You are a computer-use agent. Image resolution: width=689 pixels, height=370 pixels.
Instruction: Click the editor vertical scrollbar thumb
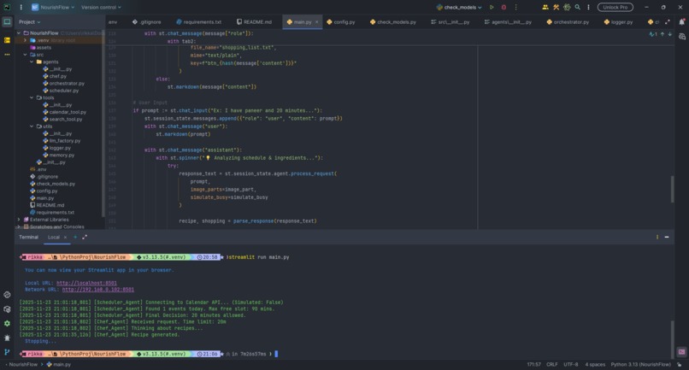tap(671, 189)
